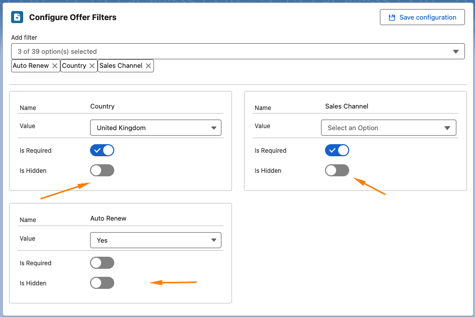Viewport: 475px width, 317px height.
Task: Open the Add filter multi-select dropdown
Action: pos(238,51)
